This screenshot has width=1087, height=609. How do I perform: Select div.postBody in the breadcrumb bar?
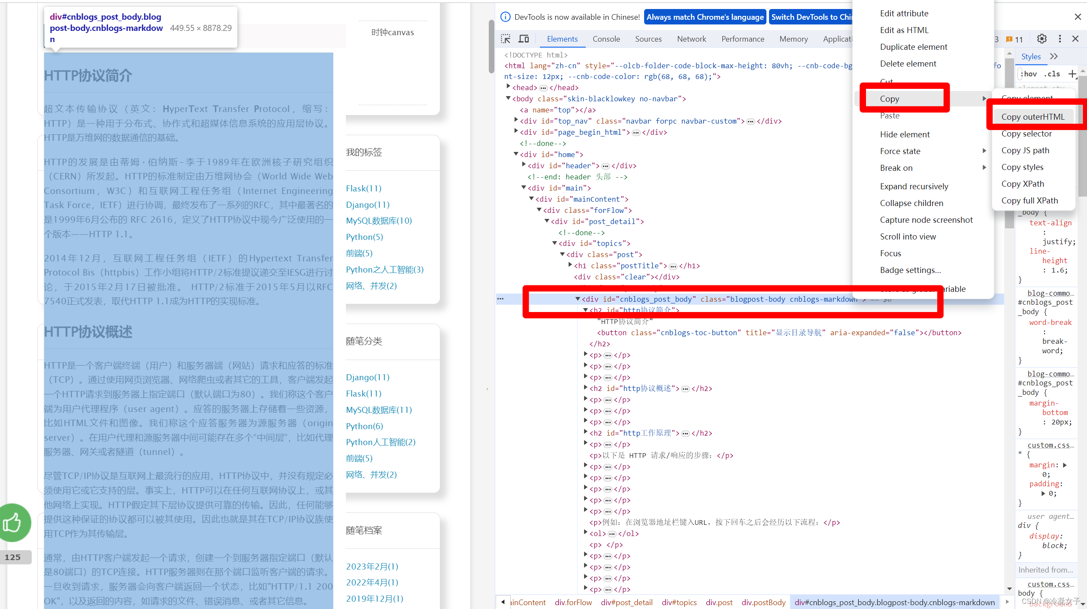(763, 602)
